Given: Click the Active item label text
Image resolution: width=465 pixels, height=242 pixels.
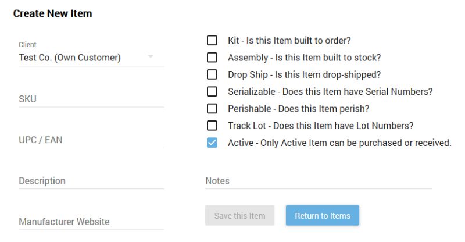Looking at the screenshot, I should click(x=339, y=143).
